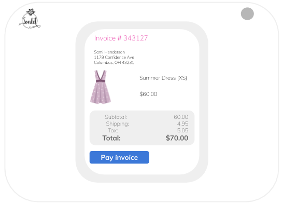Click the Pay invoice button
283x204 pixels.
(119, 157)
